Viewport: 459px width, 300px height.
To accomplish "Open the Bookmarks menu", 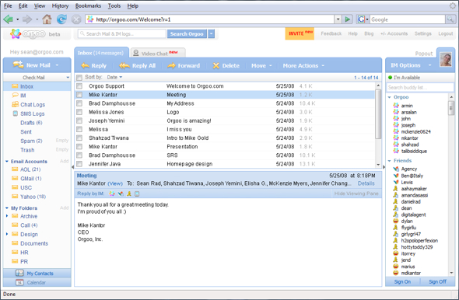I will [88, 6].
